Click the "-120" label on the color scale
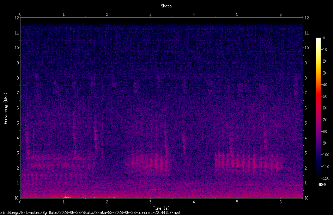The height and width of the screenshot is (215, 333). (325, 178)
